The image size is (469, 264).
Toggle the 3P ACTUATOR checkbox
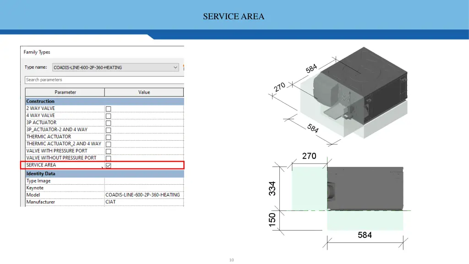(x=108, y=122)
